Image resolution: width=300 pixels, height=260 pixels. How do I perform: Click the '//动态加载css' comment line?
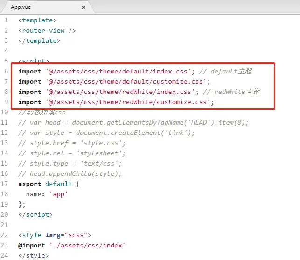pyautogui.click(x=42, y=113)
